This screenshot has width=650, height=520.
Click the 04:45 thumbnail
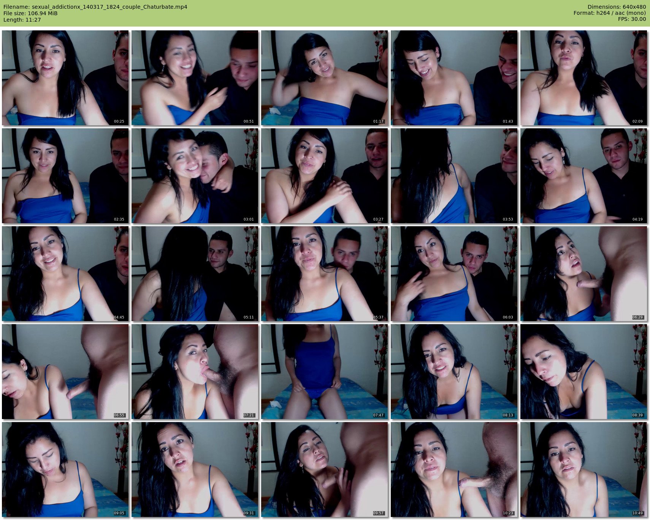click(x=65, y=274)
